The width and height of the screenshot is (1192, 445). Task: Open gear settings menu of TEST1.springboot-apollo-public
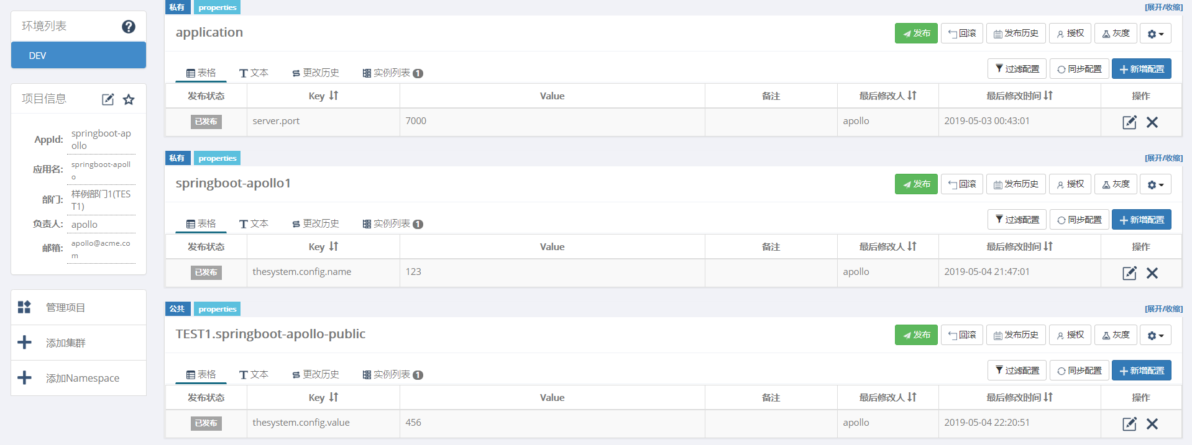coord(1155,335)
